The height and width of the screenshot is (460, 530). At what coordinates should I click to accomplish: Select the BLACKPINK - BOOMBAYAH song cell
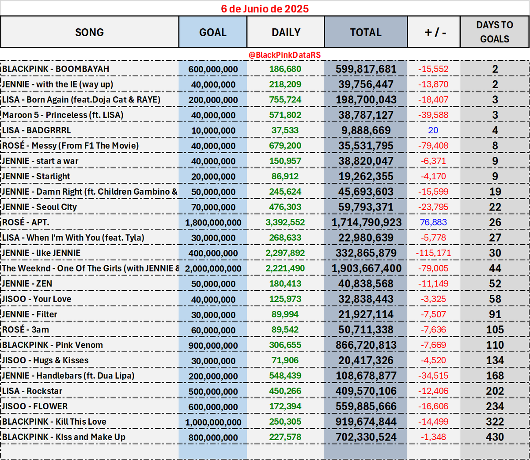(x=90, y=69)
